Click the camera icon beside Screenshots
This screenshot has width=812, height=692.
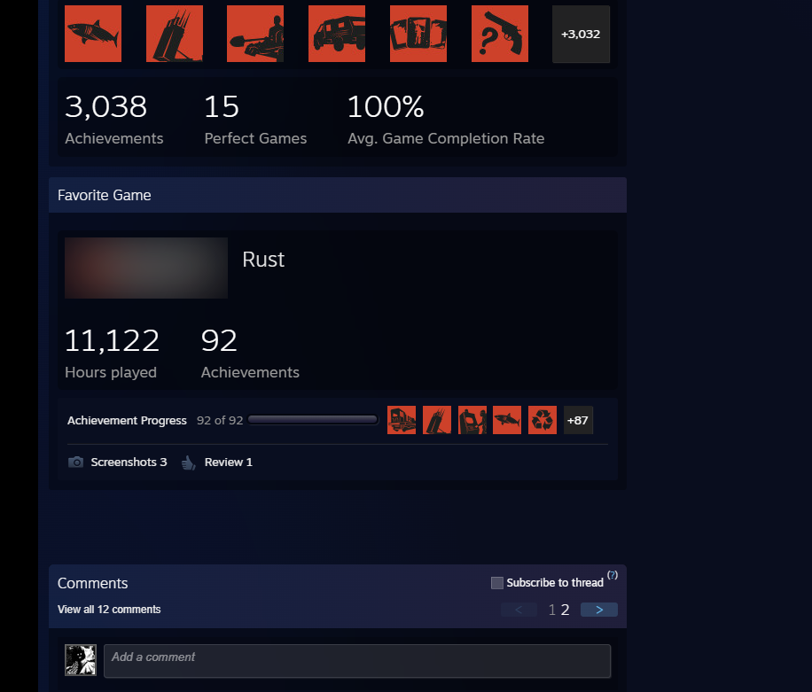pyautogui.click(x=75, y=463)
